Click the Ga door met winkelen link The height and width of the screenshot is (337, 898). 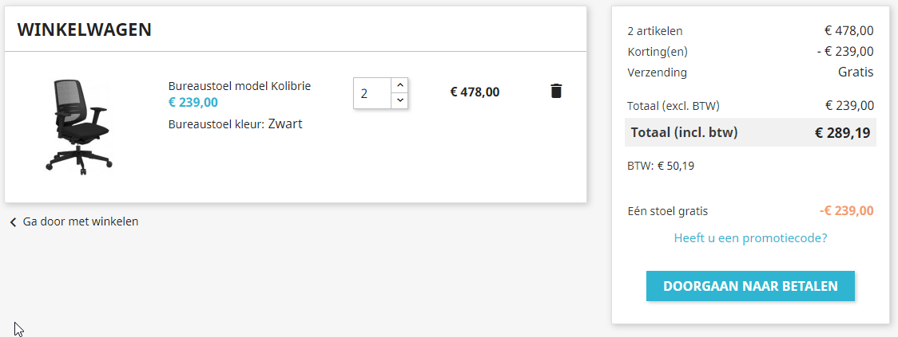pos(80,221)
